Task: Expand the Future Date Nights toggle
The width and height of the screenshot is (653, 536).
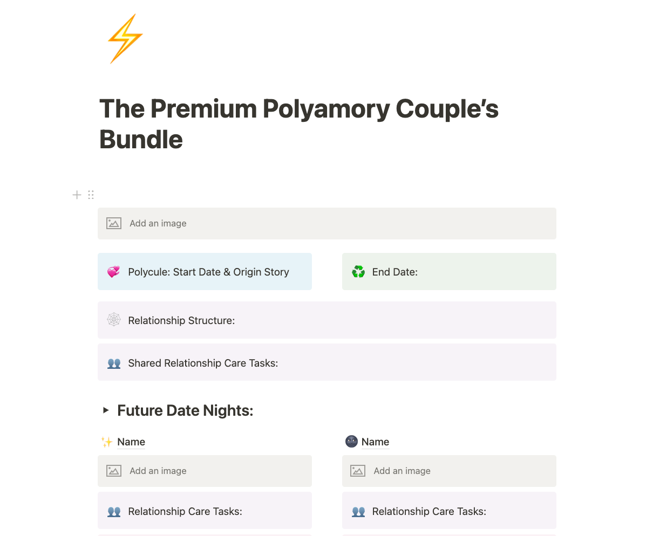Action: tap(106, 410)
